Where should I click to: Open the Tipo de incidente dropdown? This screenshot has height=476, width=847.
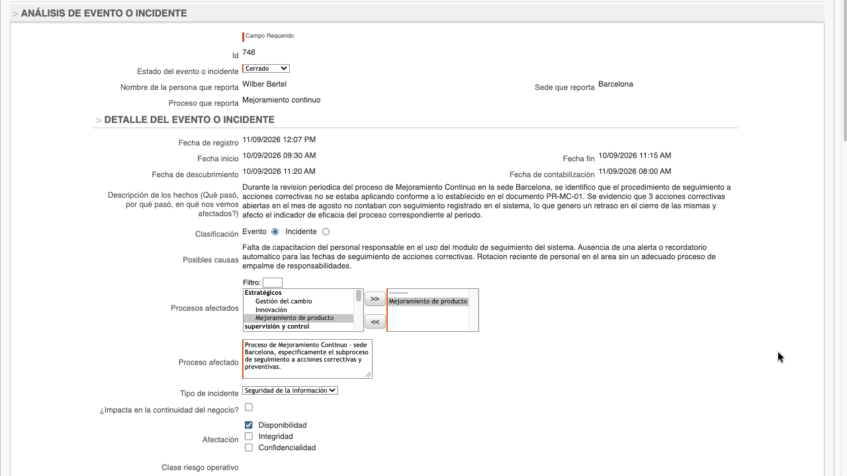(x=290, y=391)
